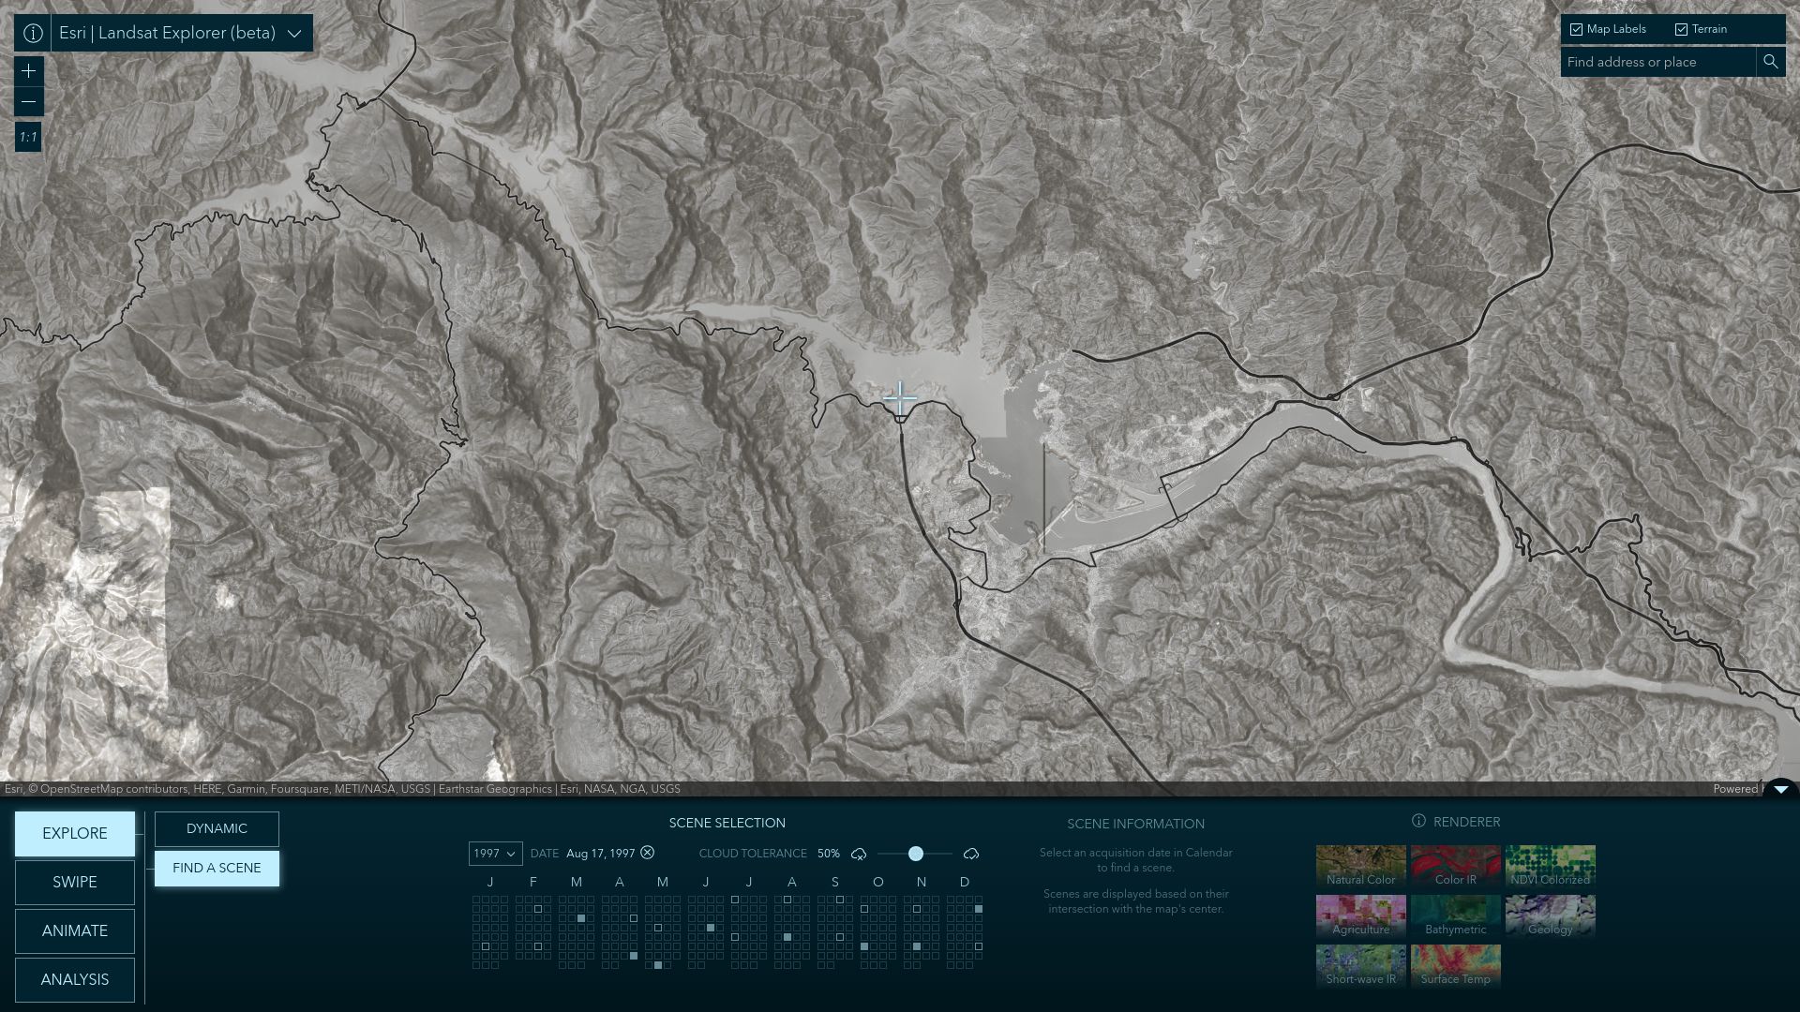Select the NDVI Colorized renderer
The width and height of the screenshot is (1800, 1012).
(x=1551, y=867)
